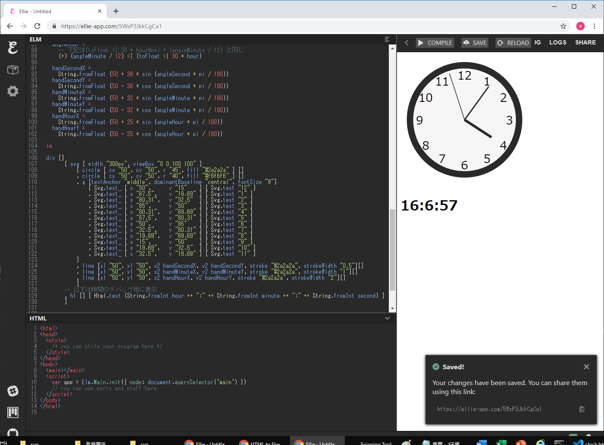This screenshot has width=604, height=445.
Task: Reload the output preview
Action: (x=513, y=43)
